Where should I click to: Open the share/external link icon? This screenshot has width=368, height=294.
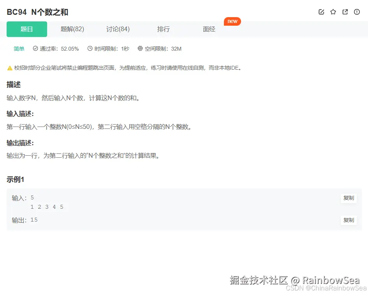(345, 12)
